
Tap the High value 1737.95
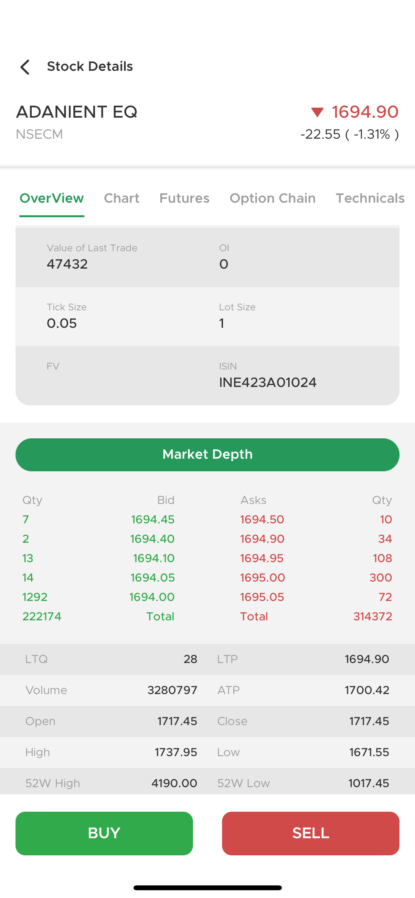[x=176, y=752]
